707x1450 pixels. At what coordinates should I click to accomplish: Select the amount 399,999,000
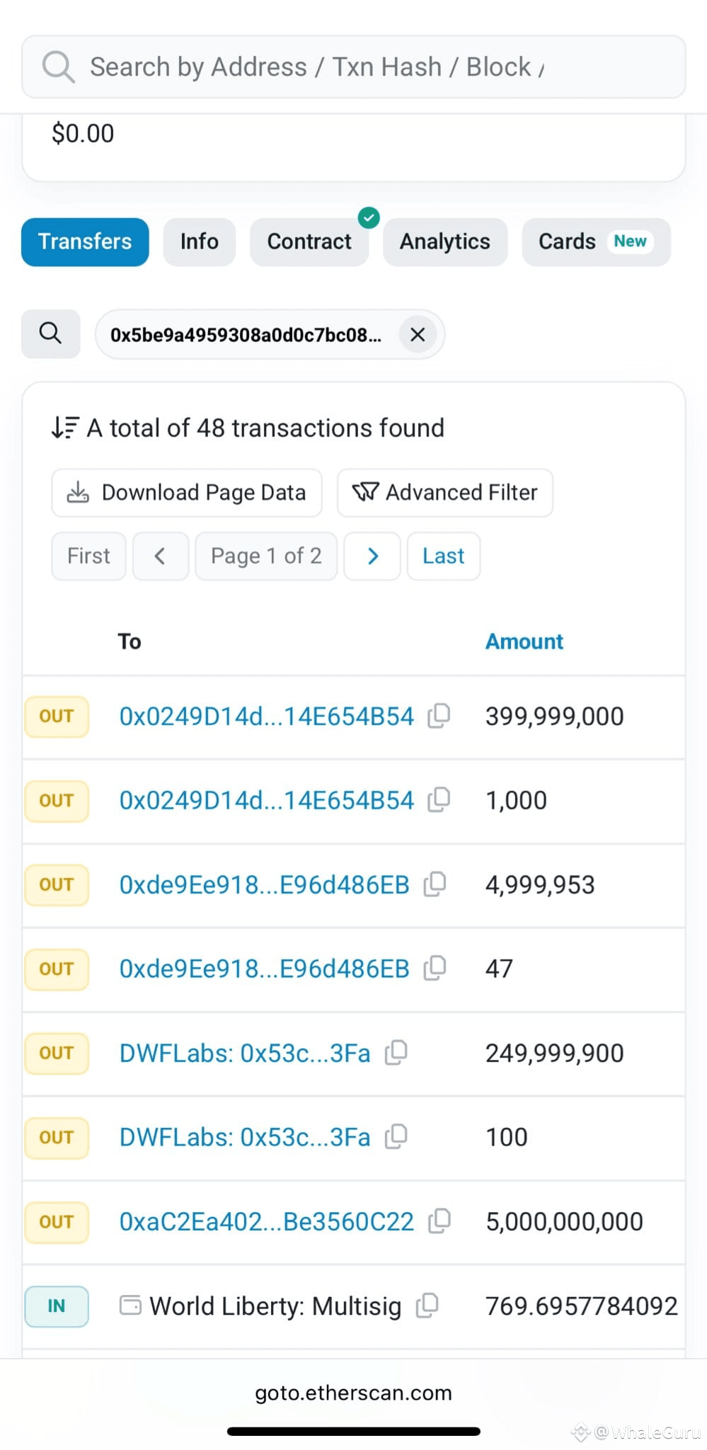[554, 717]
